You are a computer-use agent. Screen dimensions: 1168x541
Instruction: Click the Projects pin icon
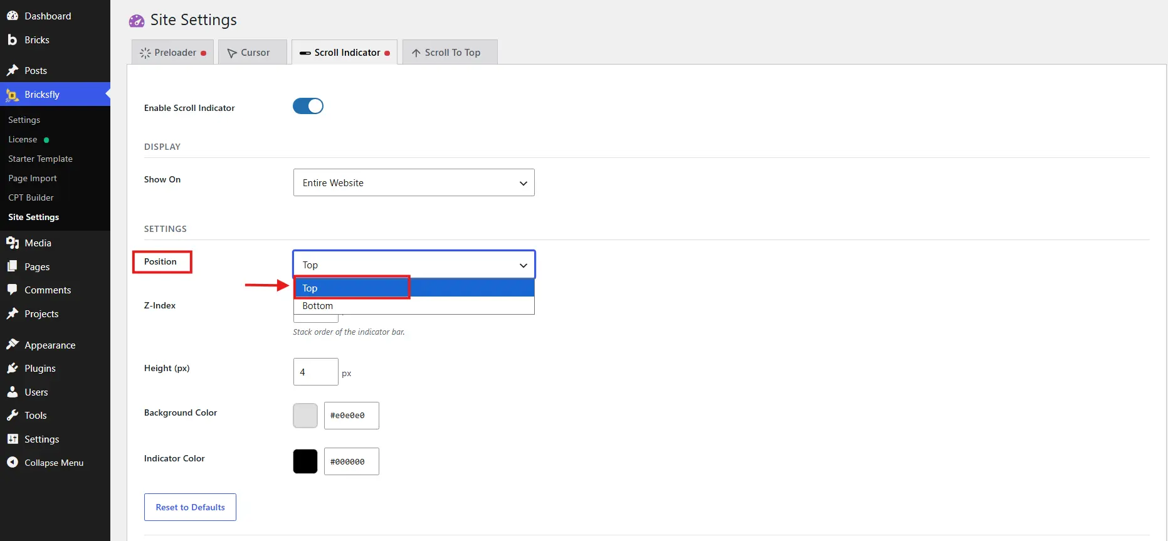(x=13, y=313)
